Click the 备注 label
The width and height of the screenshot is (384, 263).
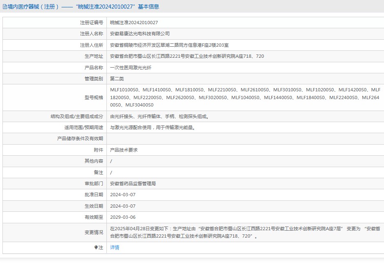click(99, 172)
